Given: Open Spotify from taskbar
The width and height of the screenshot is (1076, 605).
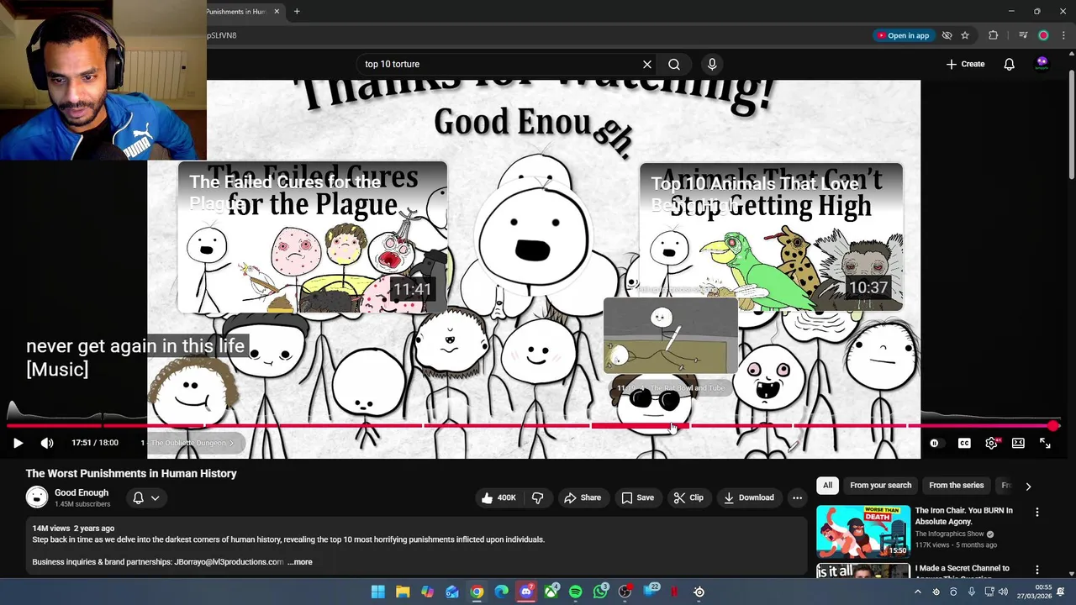Looking at the screenshot, I should tap(575, 592).
